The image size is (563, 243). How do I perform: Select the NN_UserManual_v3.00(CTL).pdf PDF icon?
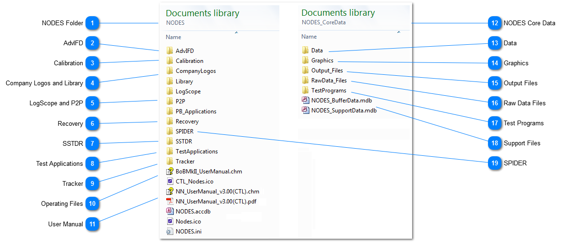170,201
